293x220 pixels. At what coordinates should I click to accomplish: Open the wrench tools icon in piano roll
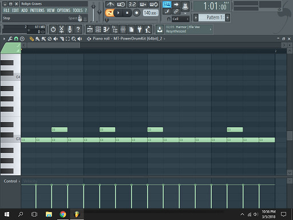point(10,39)
